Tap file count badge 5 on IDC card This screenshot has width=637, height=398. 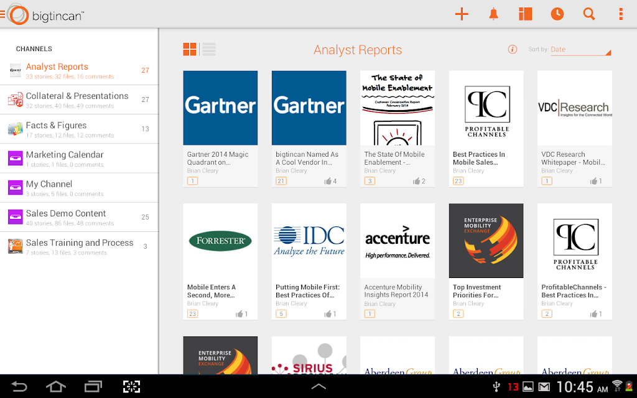tap(281, 314)
